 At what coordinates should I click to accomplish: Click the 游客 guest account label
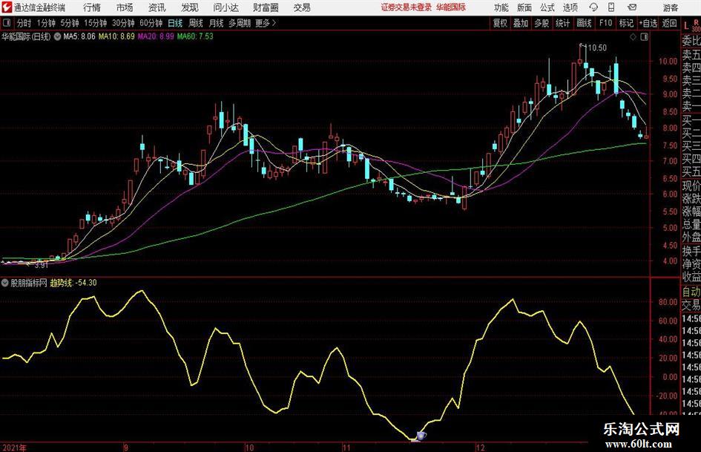click(x=670, y=7)
